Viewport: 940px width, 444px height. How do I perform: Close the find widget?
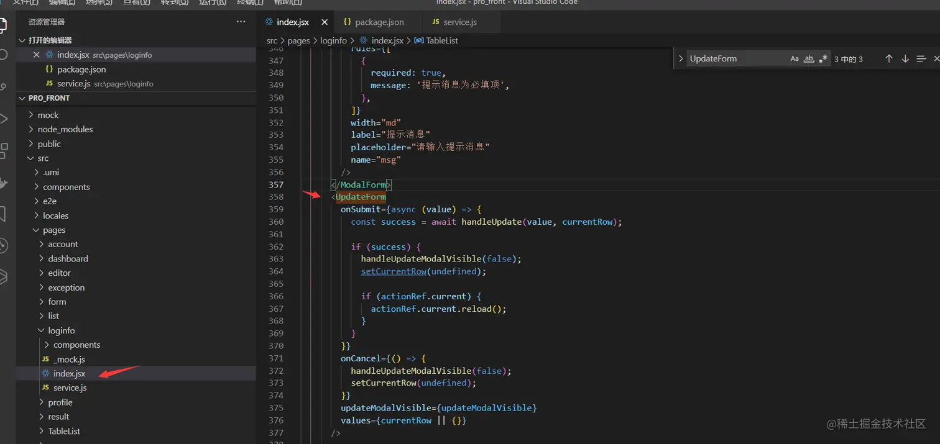tap(936, 58)
